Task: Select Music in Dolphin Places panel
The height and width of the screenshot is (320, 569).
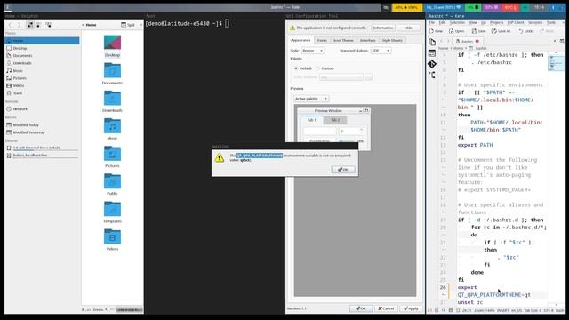Action: click(42, 71)
